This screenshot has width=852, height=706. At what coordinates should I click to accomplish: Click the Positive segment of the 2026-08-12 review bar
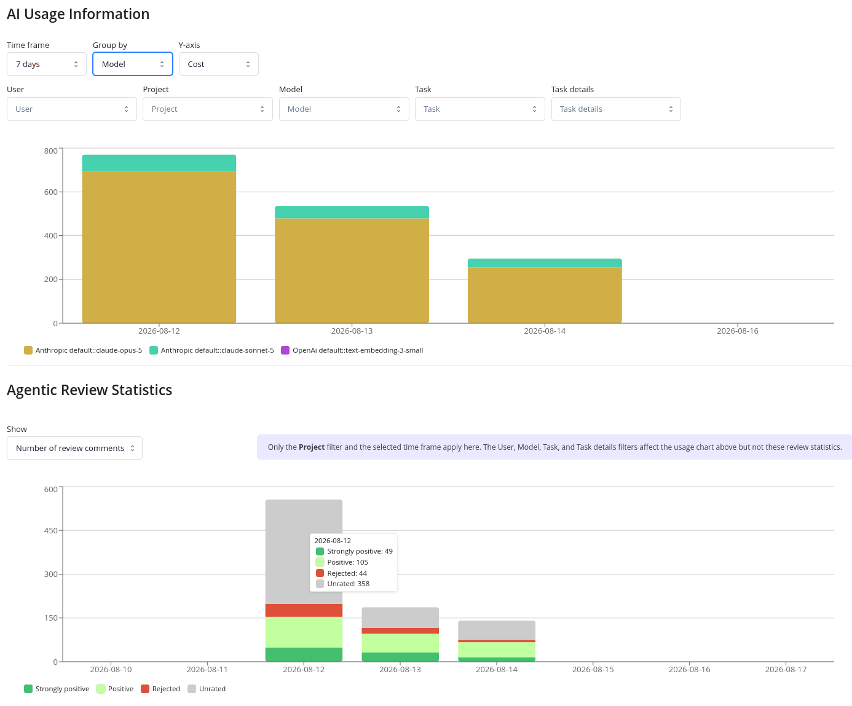(x=304, y=632)
